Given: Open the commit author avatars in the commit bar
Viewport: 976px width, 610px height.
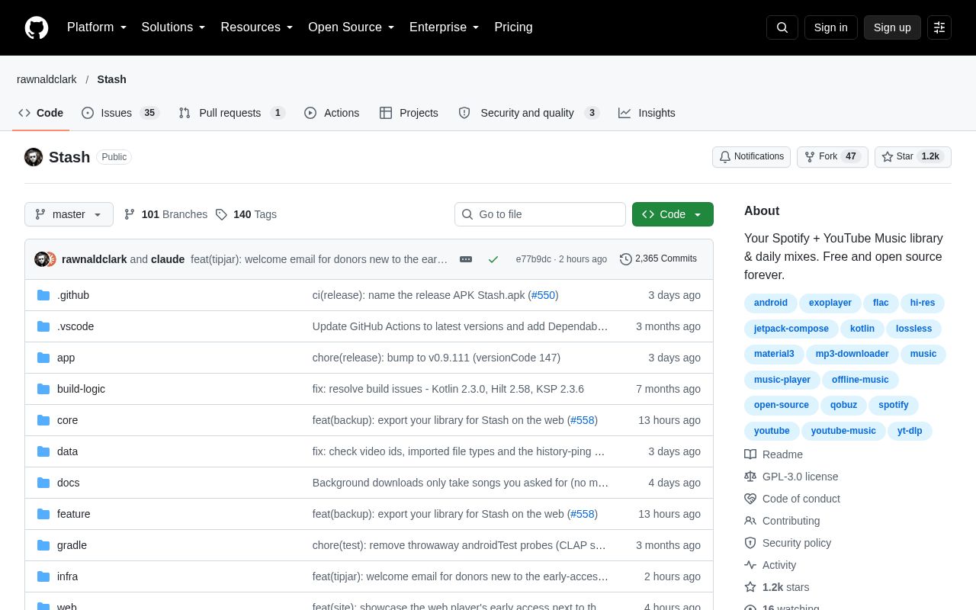Looking at the screenshot, I should [45, 259].
